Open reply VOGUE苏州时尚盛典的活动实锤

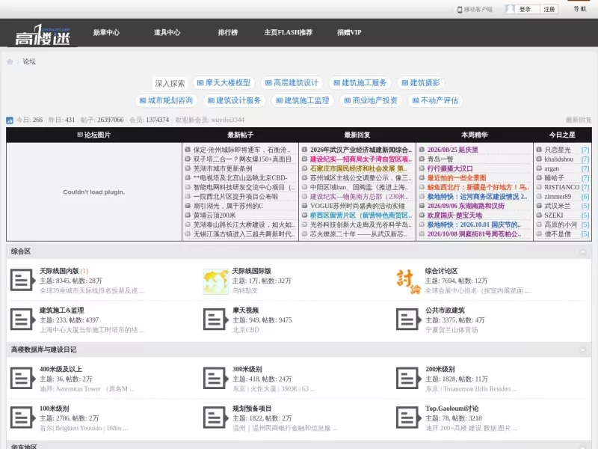coord(357,206)
